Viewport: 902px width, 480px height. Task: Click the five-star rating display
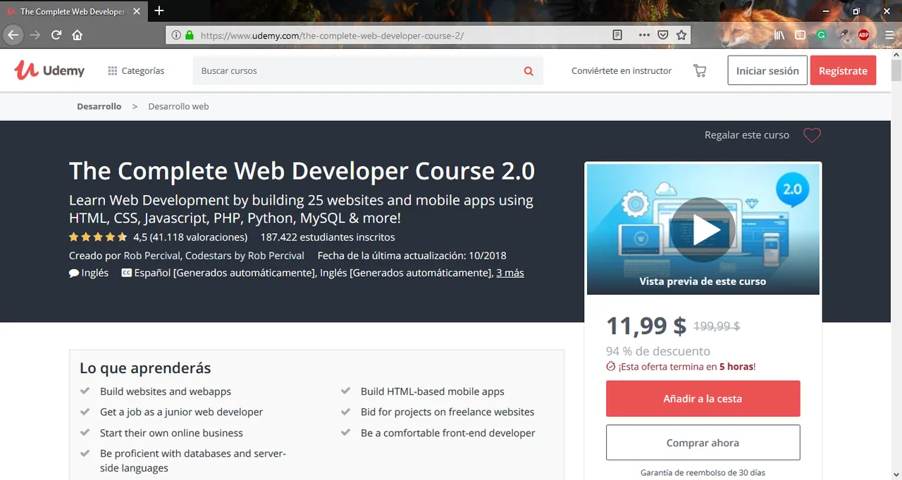pyautogui.click(x=98, y=237)
